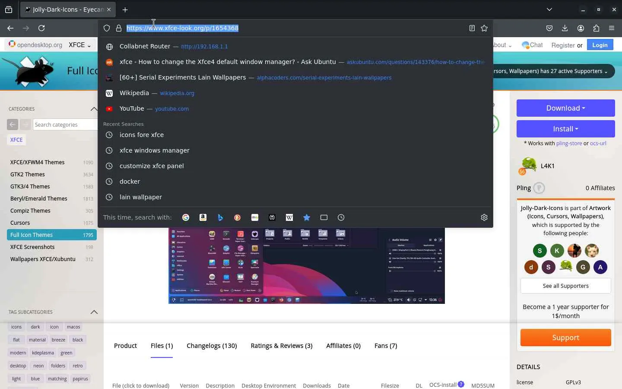The height and width of the screenshot is (389, 622).
Task: Select the Ask Ubuntu window manager suggestion
Action: pyautogui.click(x=295, y=62)
